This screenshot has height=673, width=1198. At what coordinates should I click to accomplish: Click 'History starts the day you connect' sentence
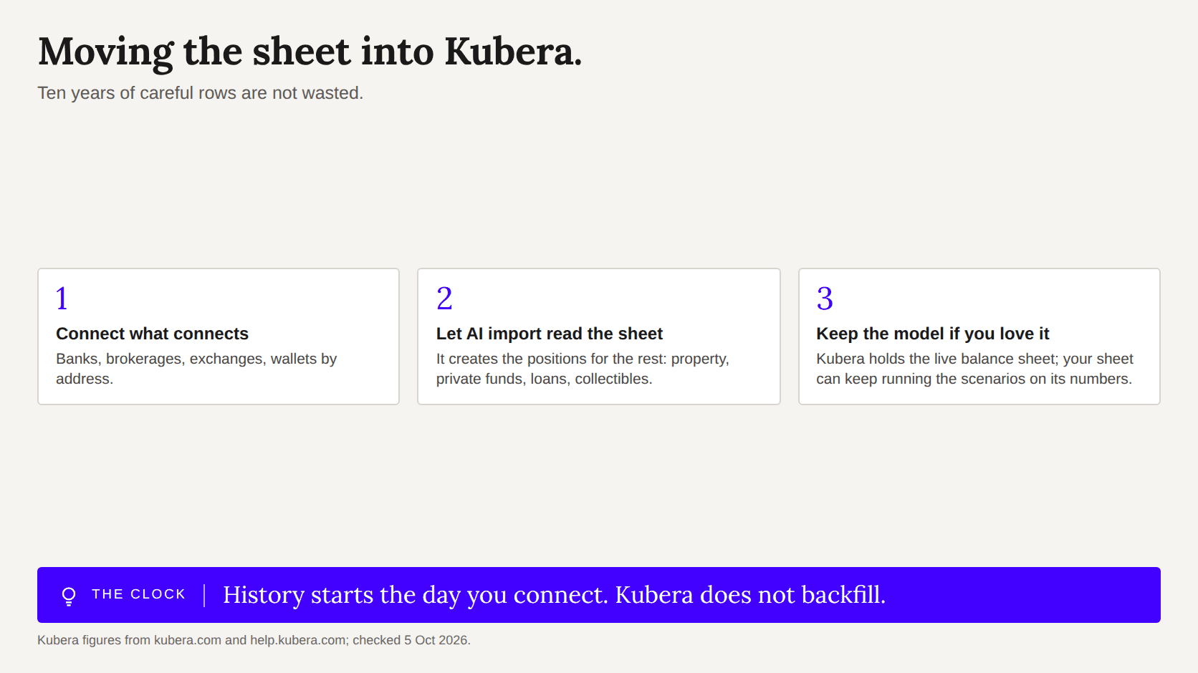click(x=416, y=595)
